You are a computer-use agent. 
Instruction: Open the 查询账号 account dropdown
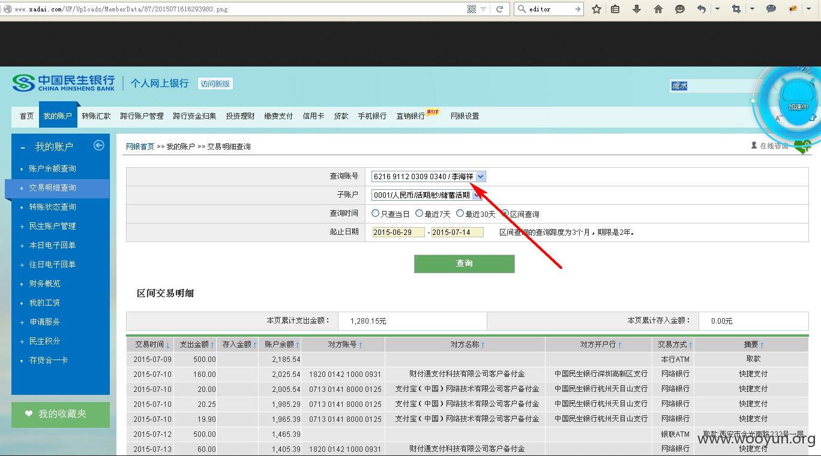point(429,176)
